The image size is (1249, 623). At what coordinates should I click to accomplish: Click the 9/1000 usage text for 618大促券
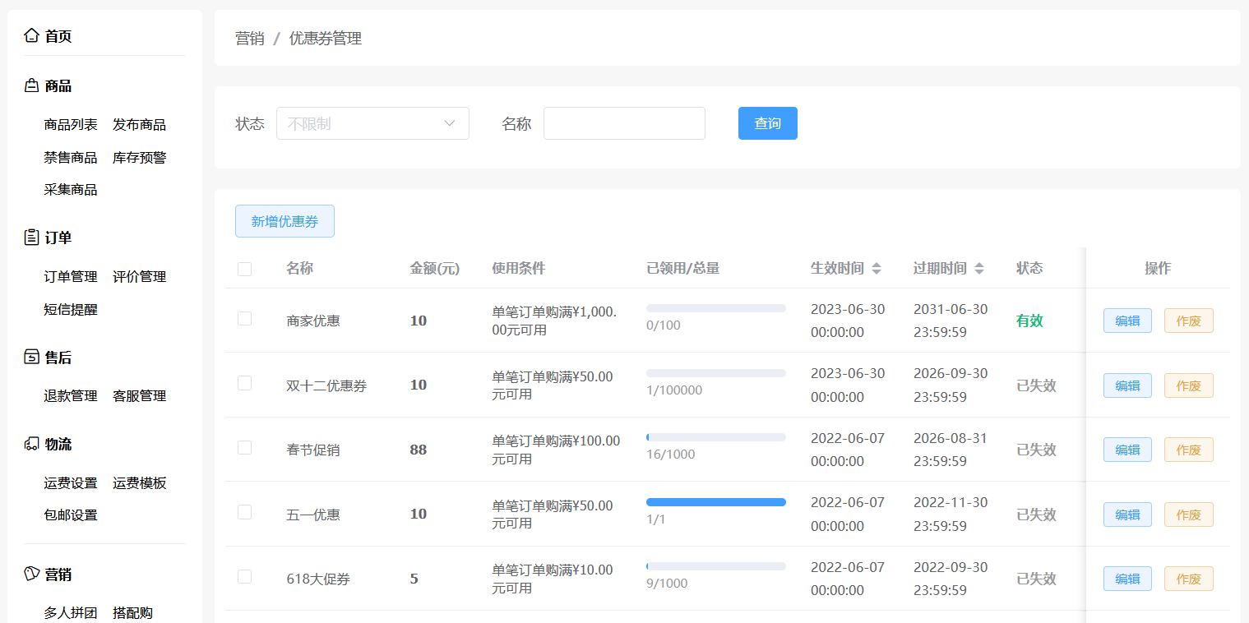667,584
